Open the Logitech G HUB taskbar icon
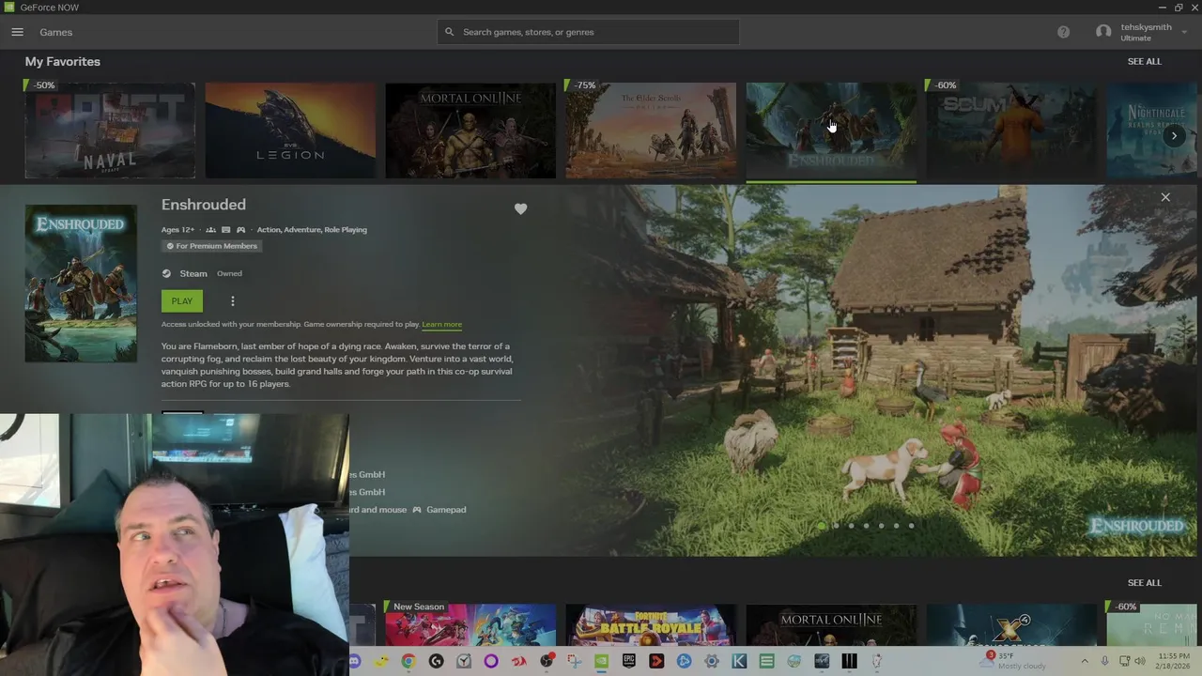Screen dimensions: 1202x676 click(x=436, y=661)
